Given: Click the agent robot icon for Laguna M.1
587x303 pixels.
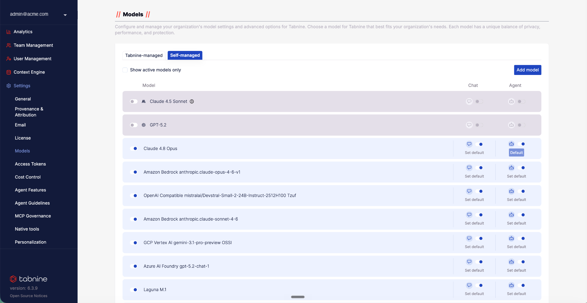Looking at the screenshot, I should pyautogui.click(x=511, y=285).
